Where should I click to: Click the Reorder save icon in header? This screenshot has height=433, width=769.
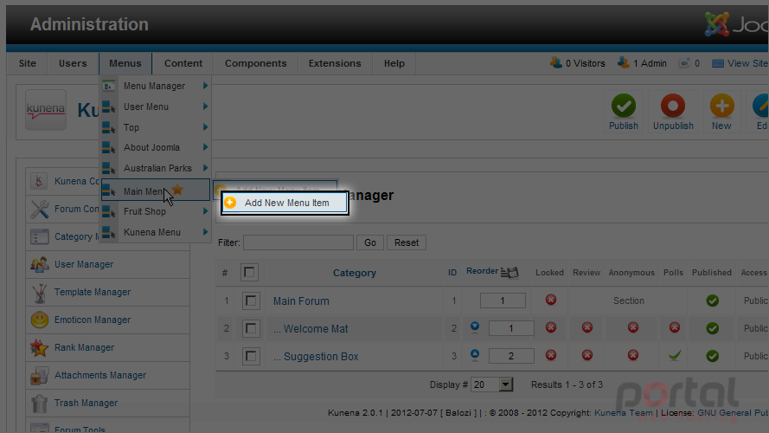[x=509, y=272]
